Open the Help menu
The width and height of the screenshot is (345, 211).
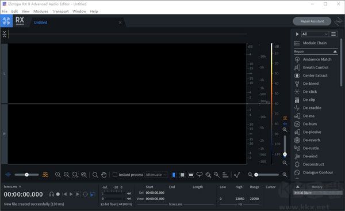coord(94,12)
